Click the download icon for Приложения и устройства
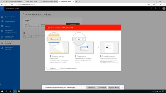This screenshot has height=93, width=166. click(x=2, y=43)
